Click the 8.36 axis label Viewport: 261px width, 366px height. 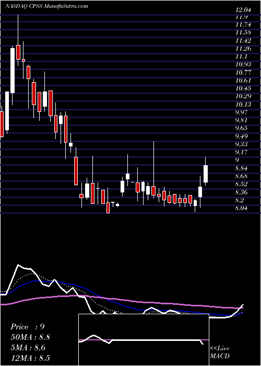point(241,192)
